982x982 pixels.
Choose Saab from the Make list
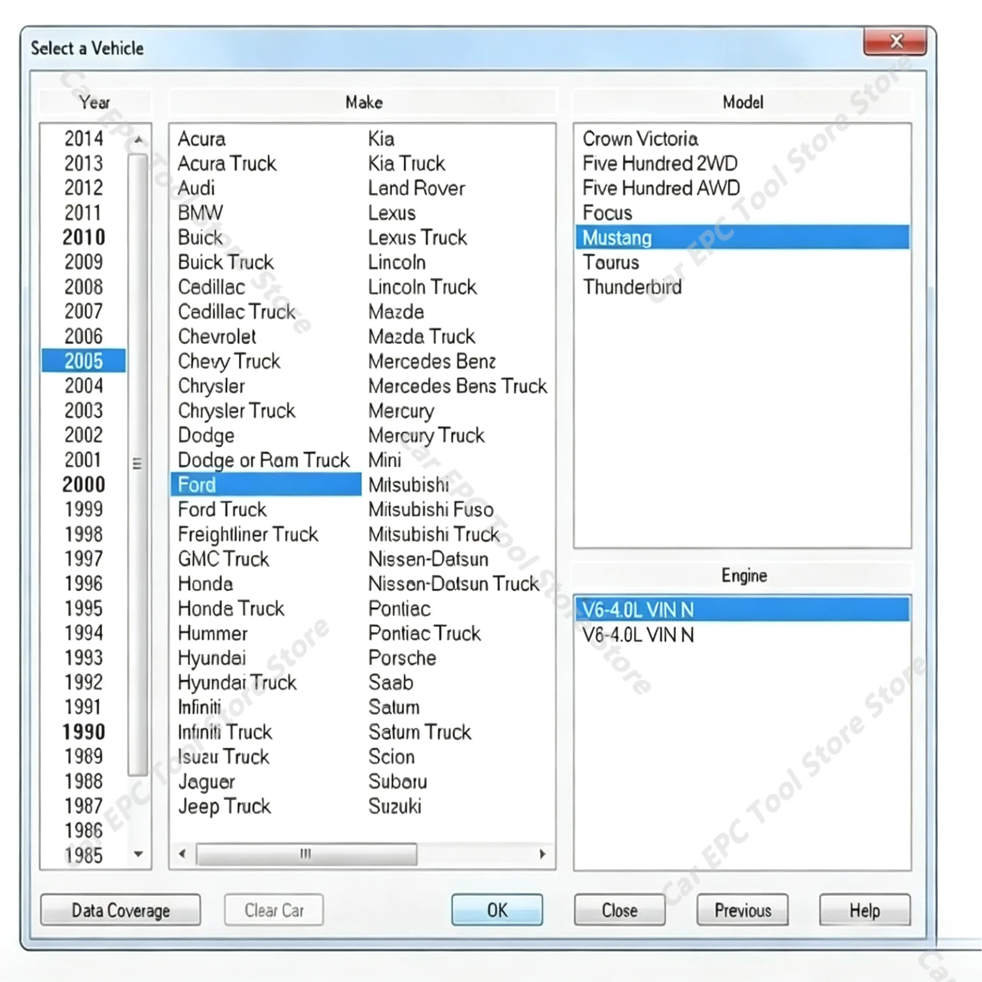(390, 683)
